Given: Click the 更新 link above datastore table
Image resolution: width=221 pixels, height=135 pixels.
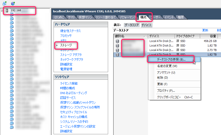Looking at the screenshot, I should 205,30.
